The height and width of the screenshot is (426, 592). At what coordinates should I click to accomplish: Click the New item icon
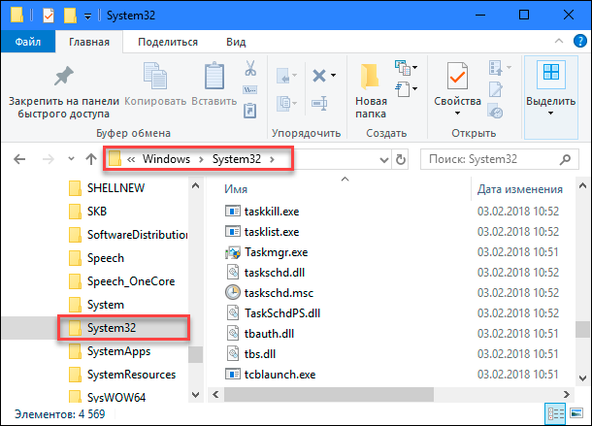coord(403,68)
